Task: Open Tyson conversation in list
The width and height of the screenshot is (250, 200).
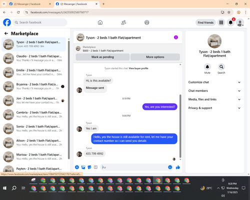Action: tap(33, 44)
